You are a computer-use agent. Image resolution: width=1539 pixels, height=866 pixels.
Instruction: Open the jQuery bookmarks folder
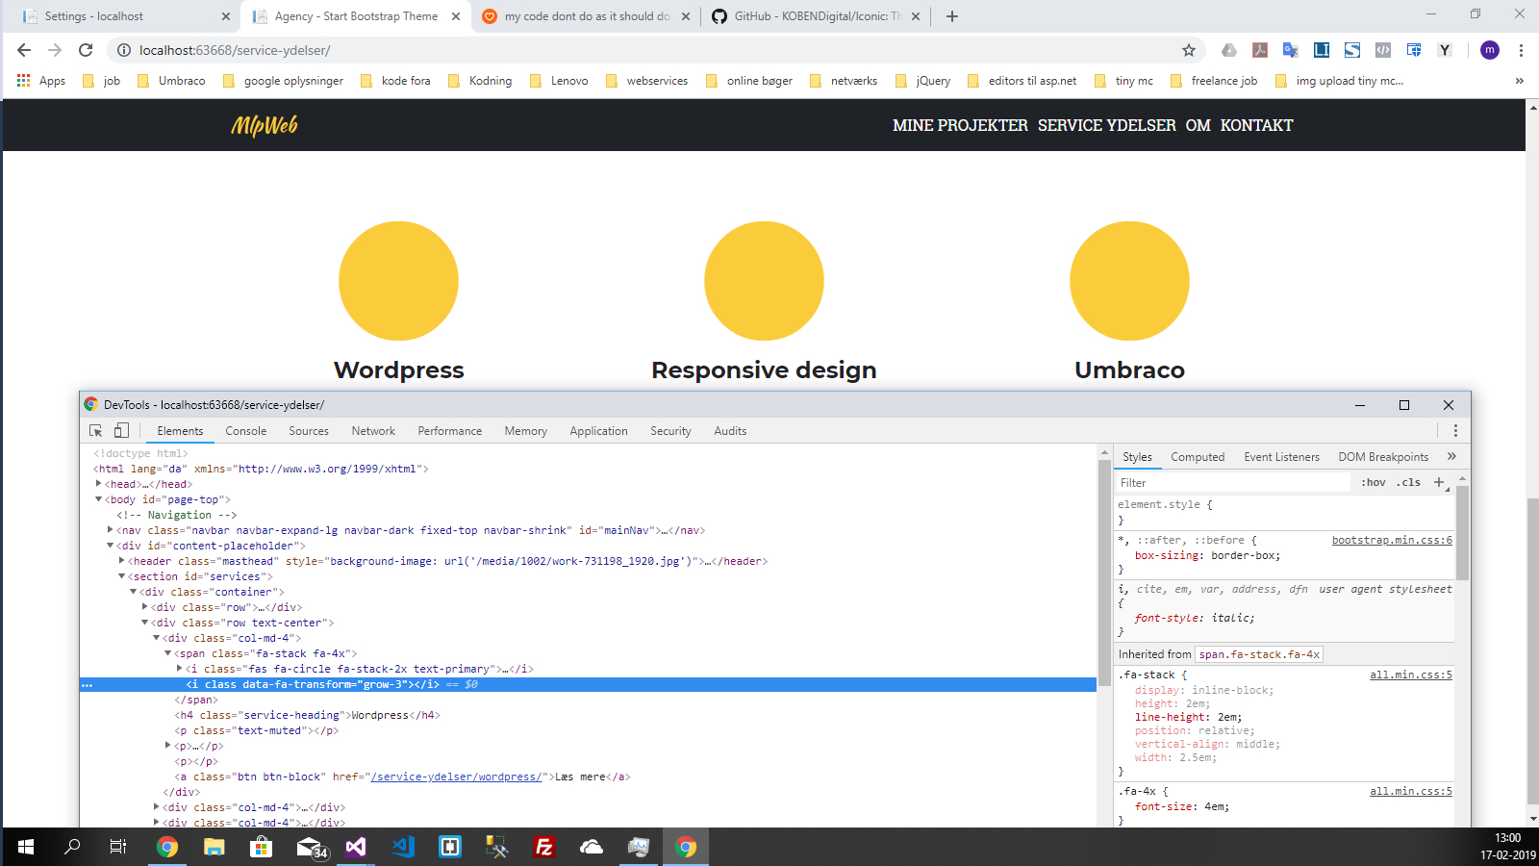point(923,81)
